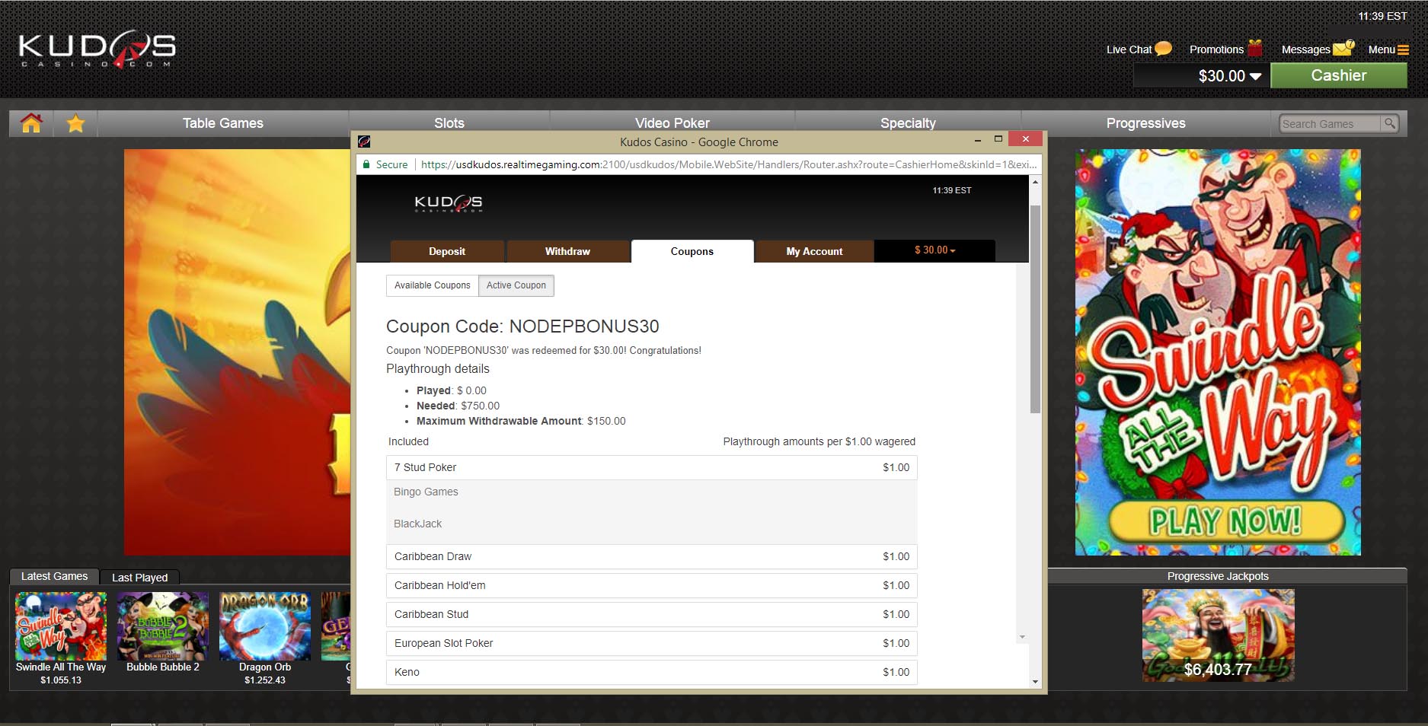
Task: Open the home icon in casino nav bar
Action: click(31, 123)
